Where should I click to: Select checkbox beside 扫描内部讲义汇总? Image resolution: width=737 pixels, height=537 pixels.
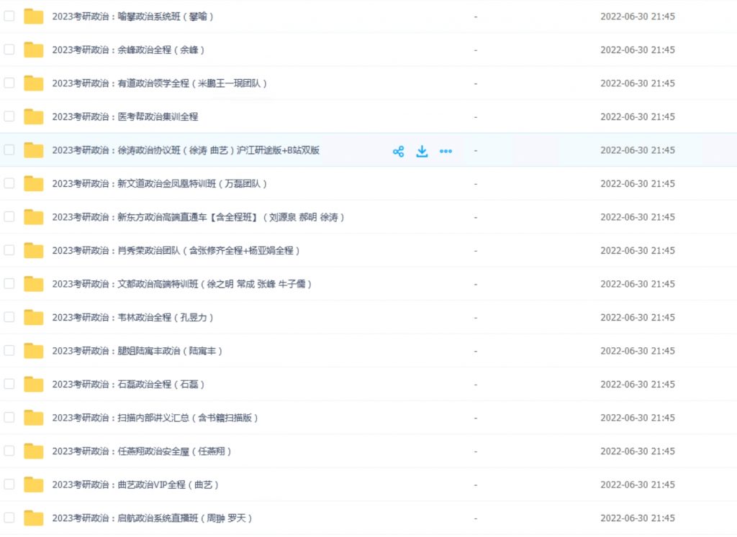tap(9, 417)
